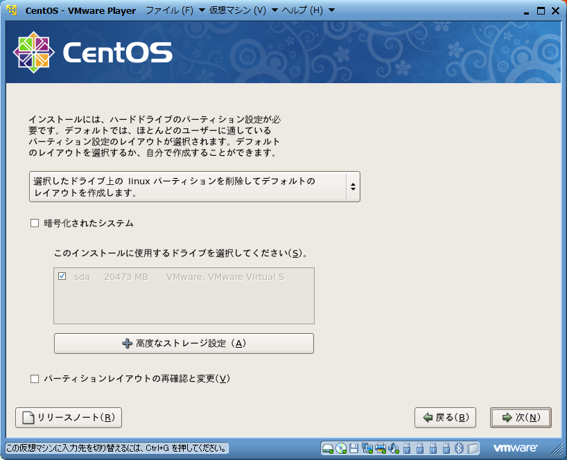
Task: Click the 次 (N) next button
Action: tap(521, 418)
